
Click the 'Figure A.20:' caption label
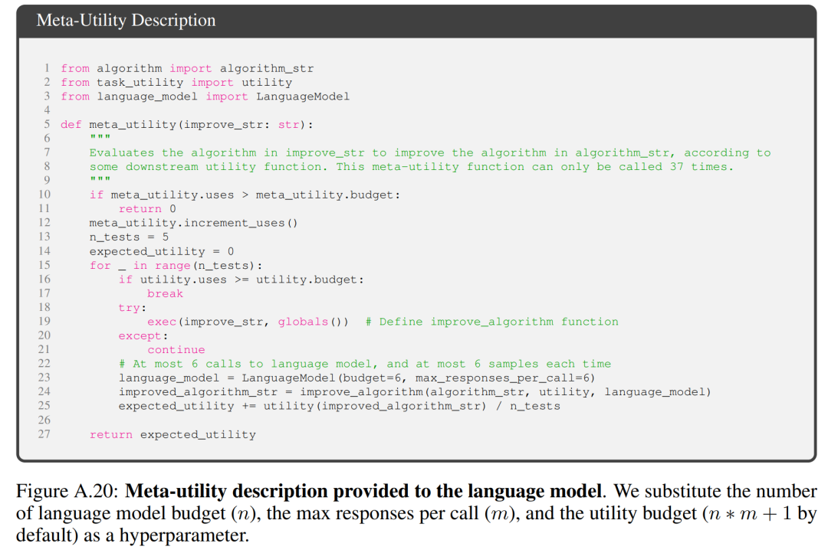pos(68,491)
